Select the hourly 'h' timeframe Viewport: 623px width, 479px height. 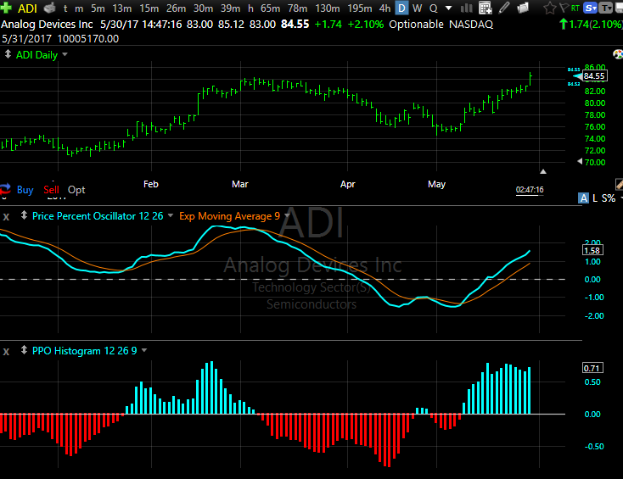click(x=250, y=8)
